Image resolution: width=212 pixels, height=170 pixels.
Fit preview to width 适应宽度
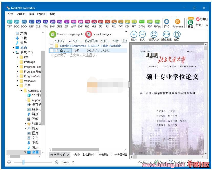(x=166, y=36)
